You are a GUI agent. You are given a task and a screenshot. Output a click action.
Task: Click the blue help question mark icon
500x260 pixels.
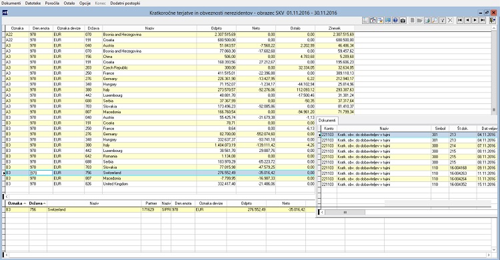[395, 21]
